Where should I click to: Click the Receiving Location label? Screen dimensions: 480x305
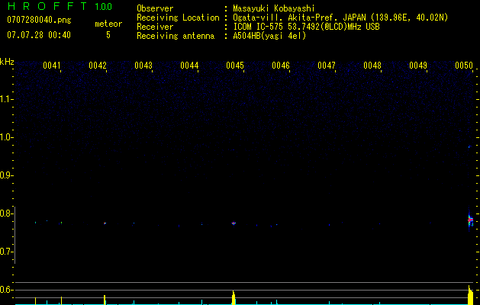click(178, 18)
